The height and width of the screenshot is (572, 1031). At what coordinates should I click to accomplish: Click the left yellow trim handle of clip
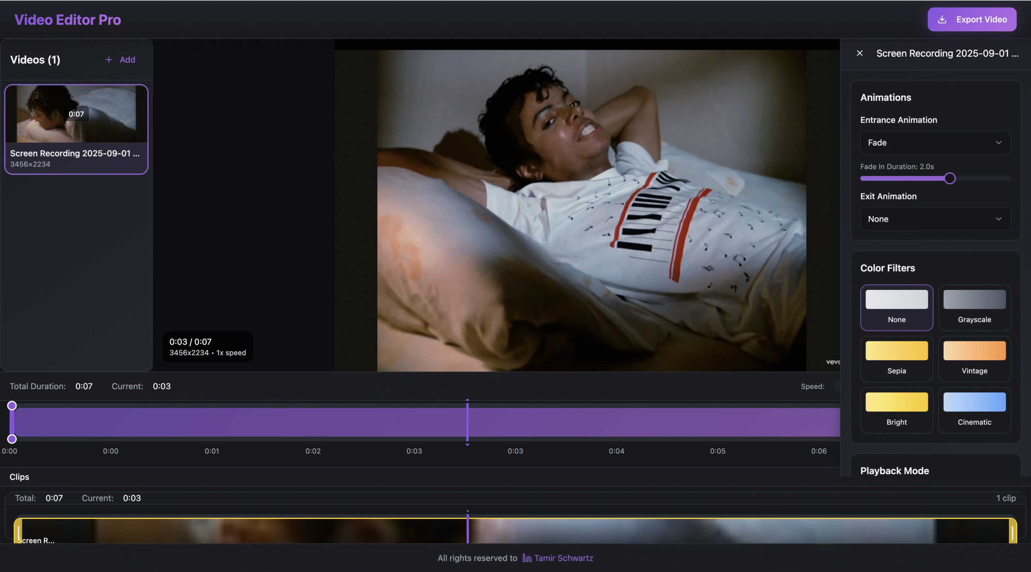coord(18,531)
